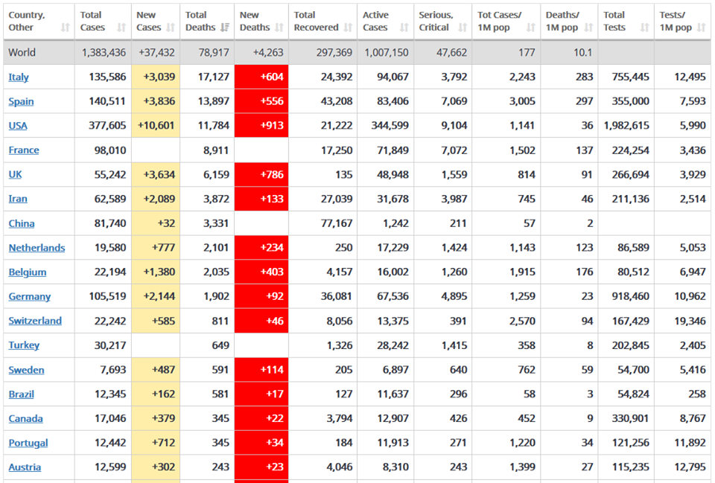Open the Italy country link
Screen dimensions: 715x483
point(19,77)
